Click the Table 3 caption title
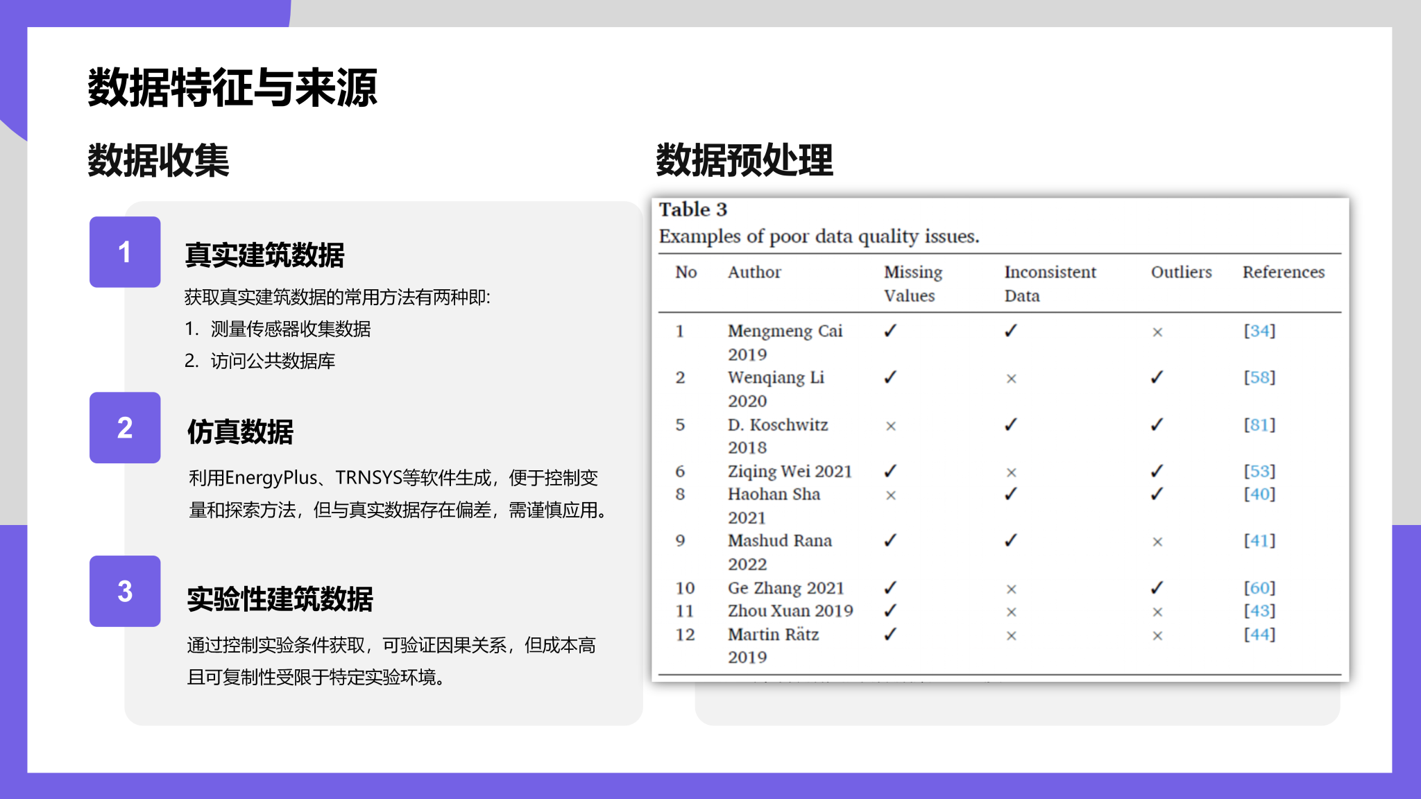 [692, 209]
